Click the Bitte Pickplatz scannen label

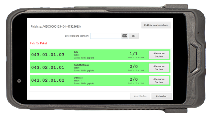coord(77,36)
